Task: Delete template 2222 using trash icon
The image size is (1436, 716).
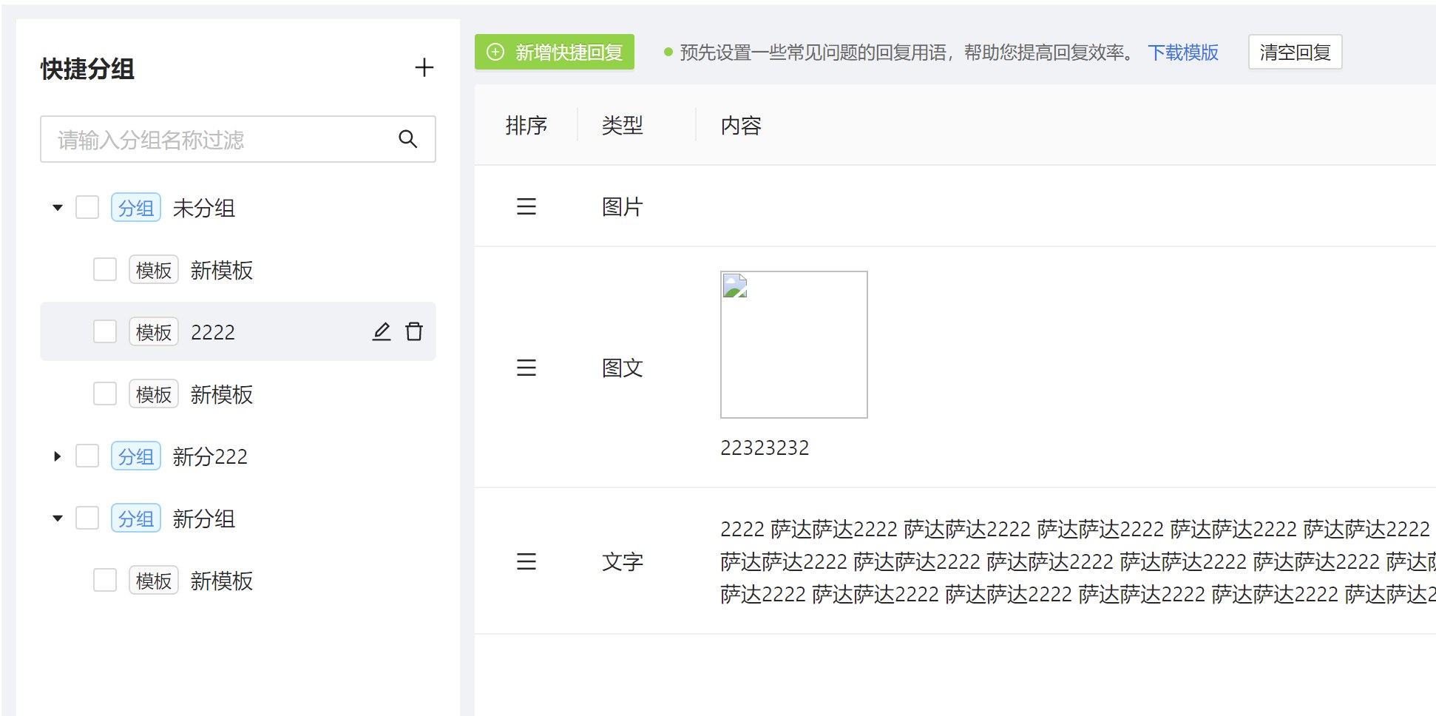Action: pos(414,331)
